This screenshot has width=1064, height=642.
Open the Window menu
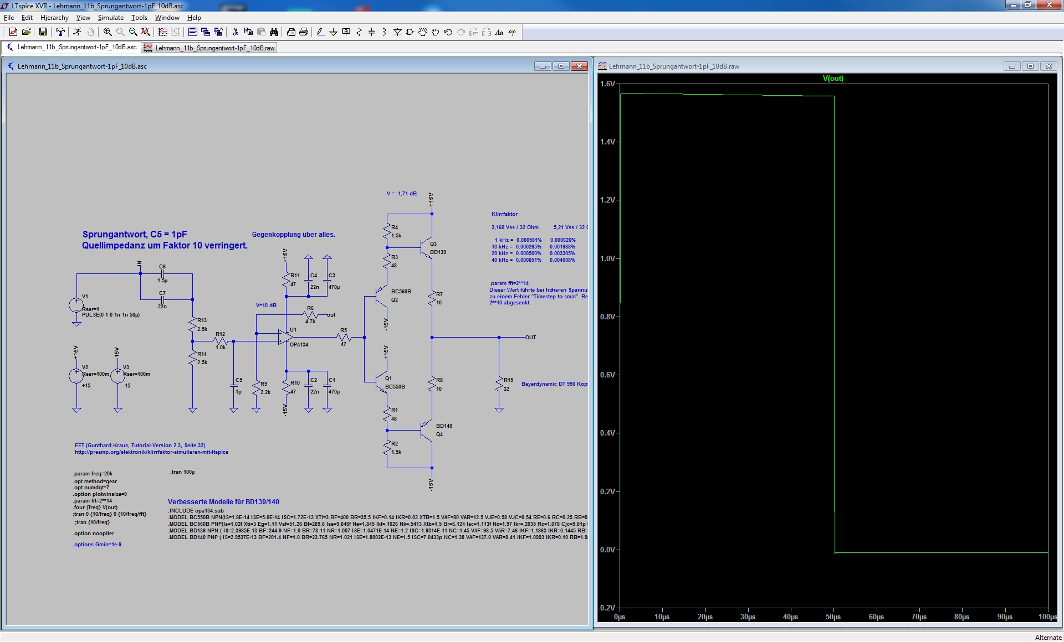pos(167,18)
